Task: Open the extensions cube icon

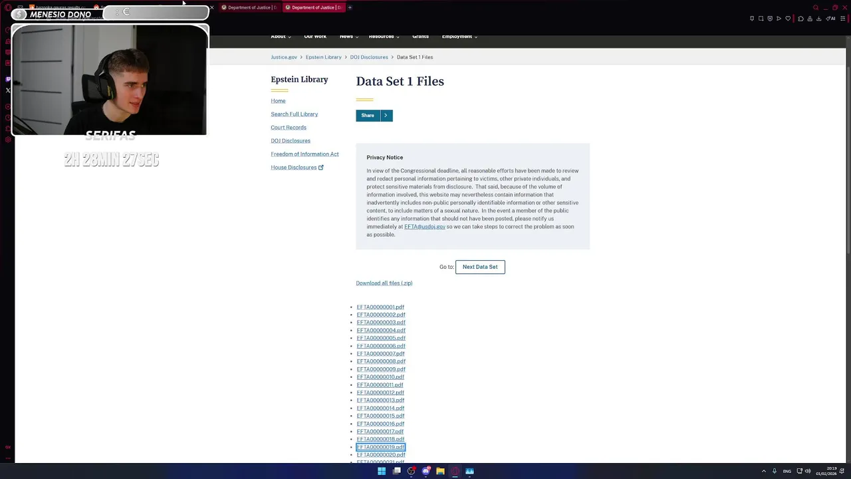Action: coord(800,19)
